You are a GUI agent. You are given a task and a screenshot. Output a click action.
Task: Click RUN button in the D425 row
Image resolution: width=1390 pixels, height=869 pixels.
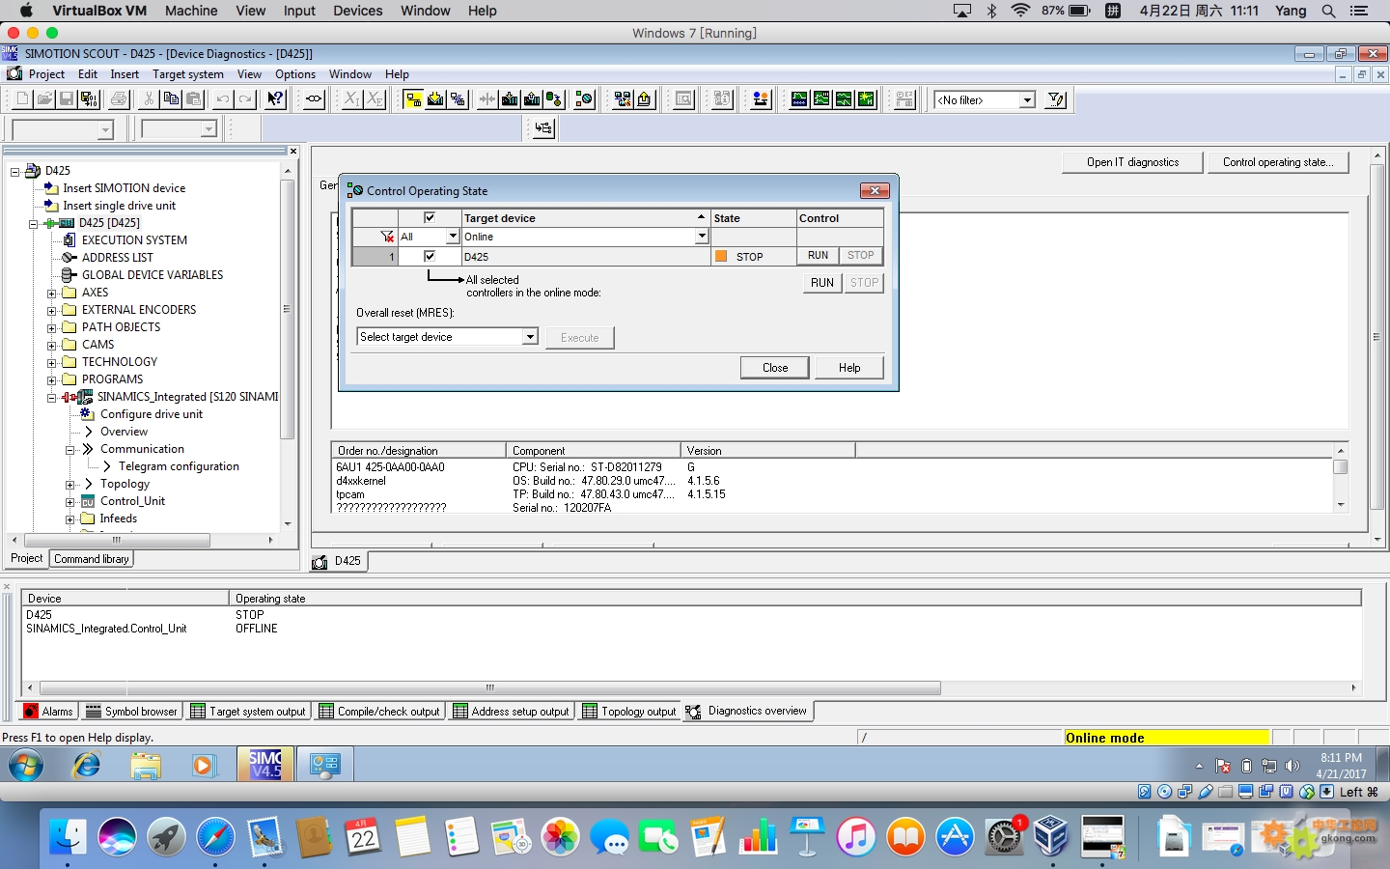[818, 256]
